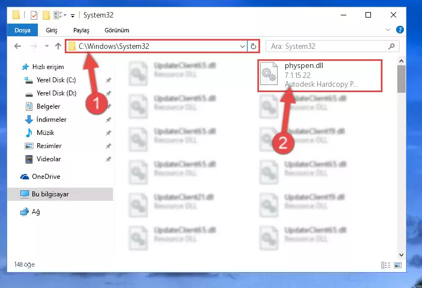
Task: Click the scrollbar up arrow
Action: (x=401, y=61)
